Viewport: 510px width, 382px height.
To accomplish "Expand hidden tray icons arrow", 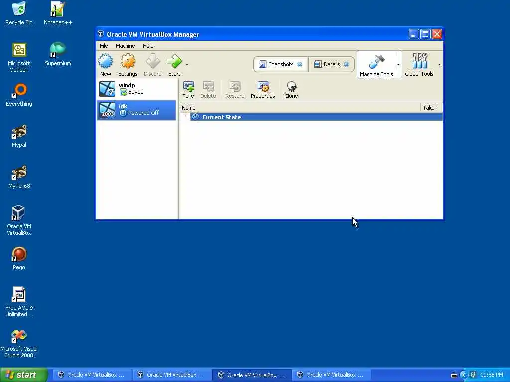I will click(464, 375).
